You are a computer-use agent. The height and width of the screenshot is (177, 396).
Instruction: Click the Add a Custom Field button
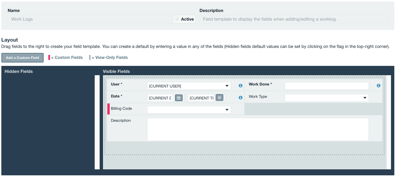22,58
